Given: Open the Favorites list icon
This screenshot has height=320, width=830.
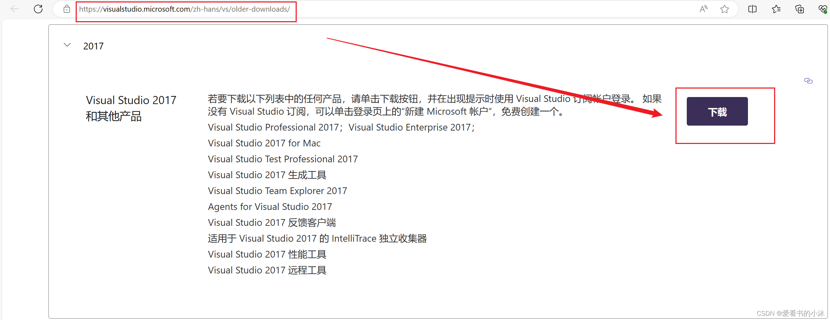Looking at the screenshot, I should tap(776, 9).
